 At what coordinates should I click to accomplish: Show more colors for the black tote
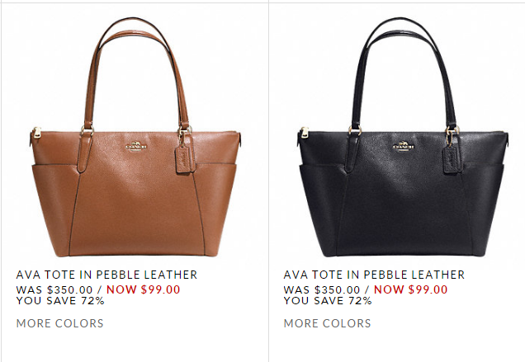point(327,323)
